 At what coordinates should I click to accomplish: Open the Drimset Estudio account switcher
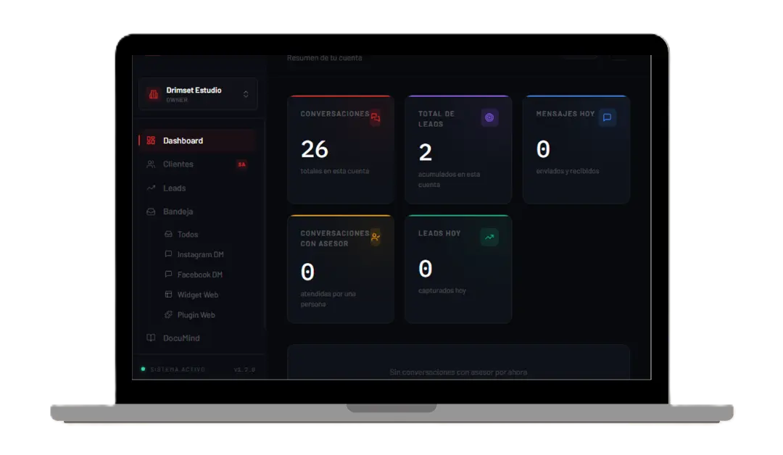198,93
